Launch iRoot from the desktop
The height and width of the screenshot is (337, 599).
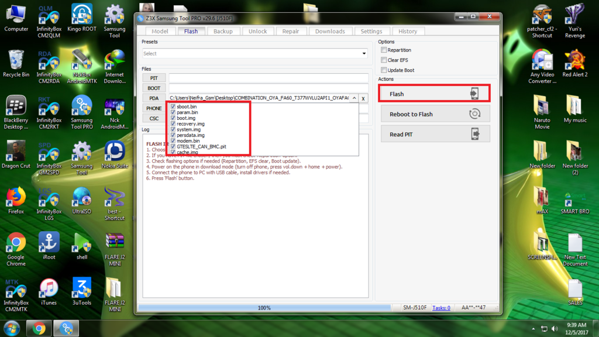click(49, 246)
